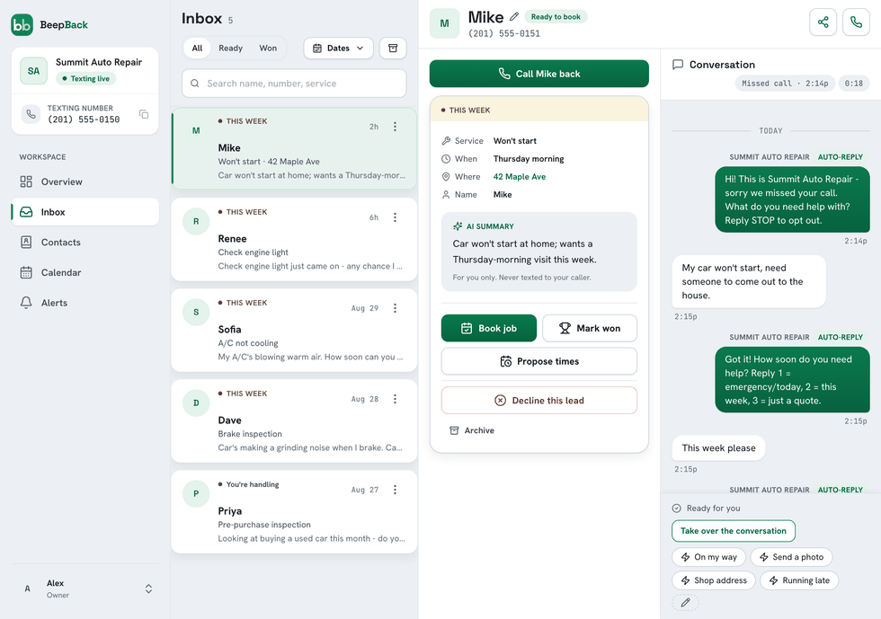Insert the Running late quick reply
881x619 pixels.
click(799, 580)
